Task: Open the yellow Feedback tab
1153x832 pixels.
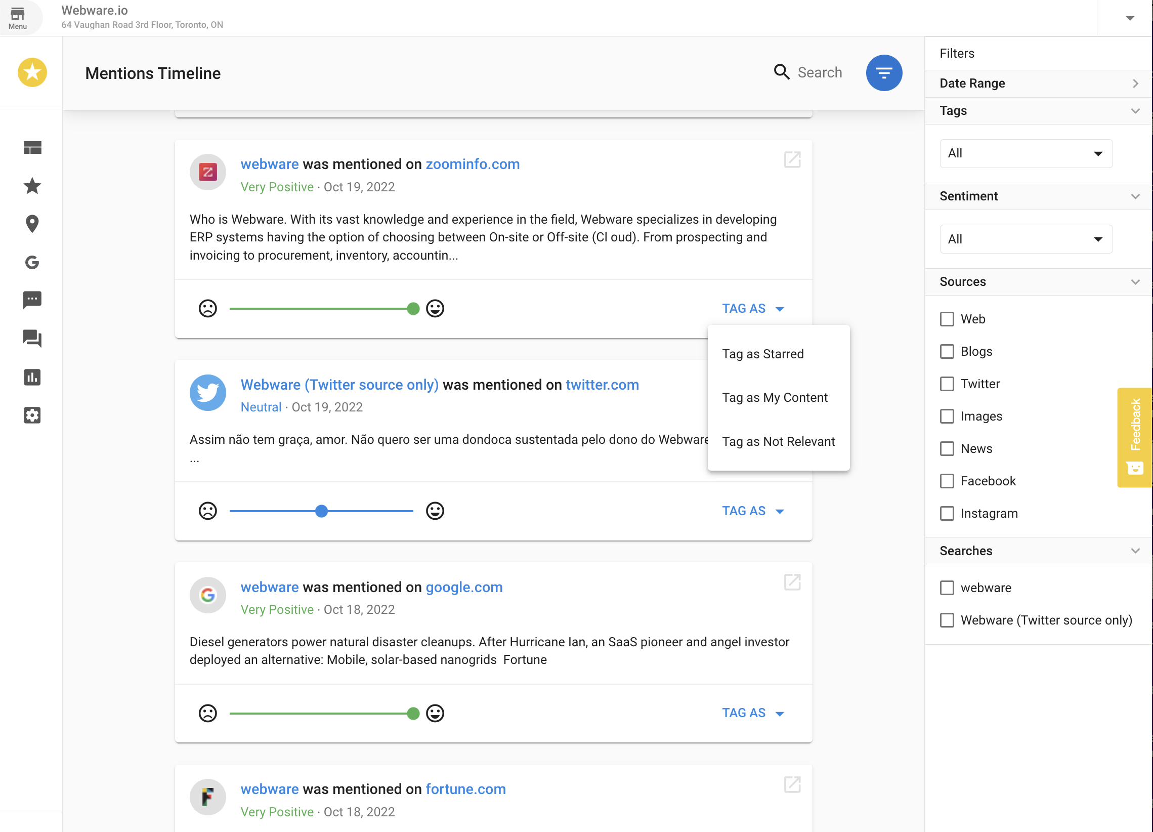Action: (x=1134, y=437)
